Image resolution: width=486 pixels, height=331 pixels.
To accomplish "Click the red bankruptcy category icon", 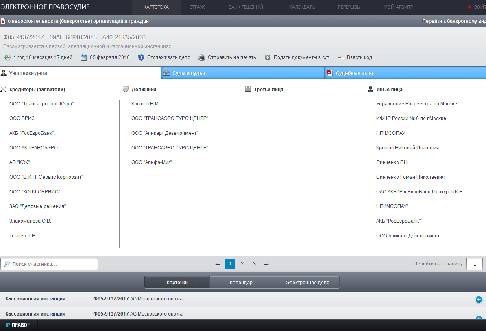I will click(3, 21).
